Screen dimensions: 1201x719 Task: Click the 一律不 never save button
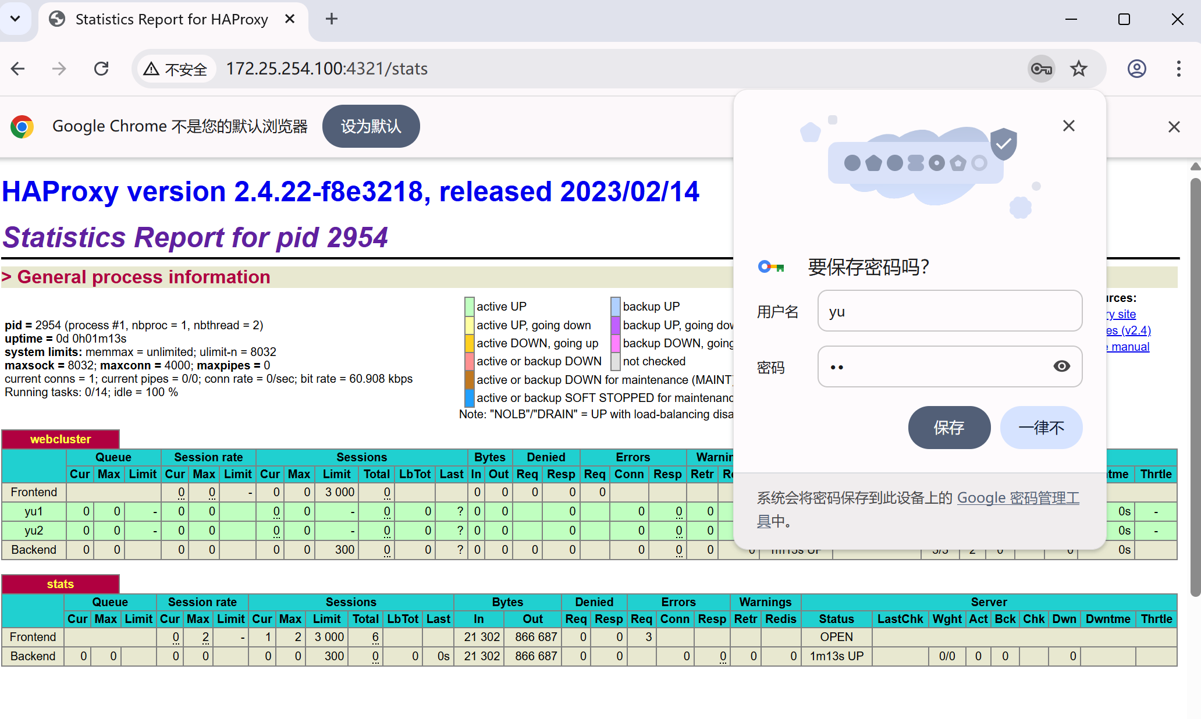click(1041, 428)
